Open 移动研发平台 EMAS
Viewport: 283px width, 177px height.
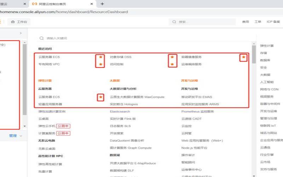197,97
